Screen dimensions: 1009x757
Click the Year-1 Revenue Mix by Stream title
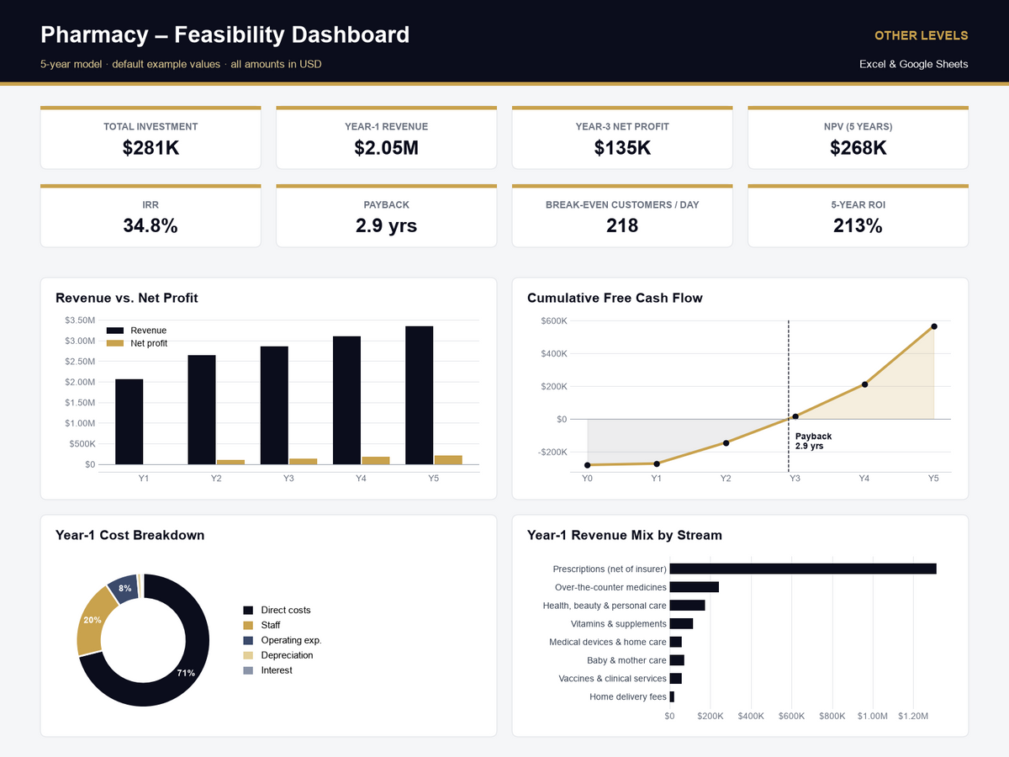pos(625,535)
